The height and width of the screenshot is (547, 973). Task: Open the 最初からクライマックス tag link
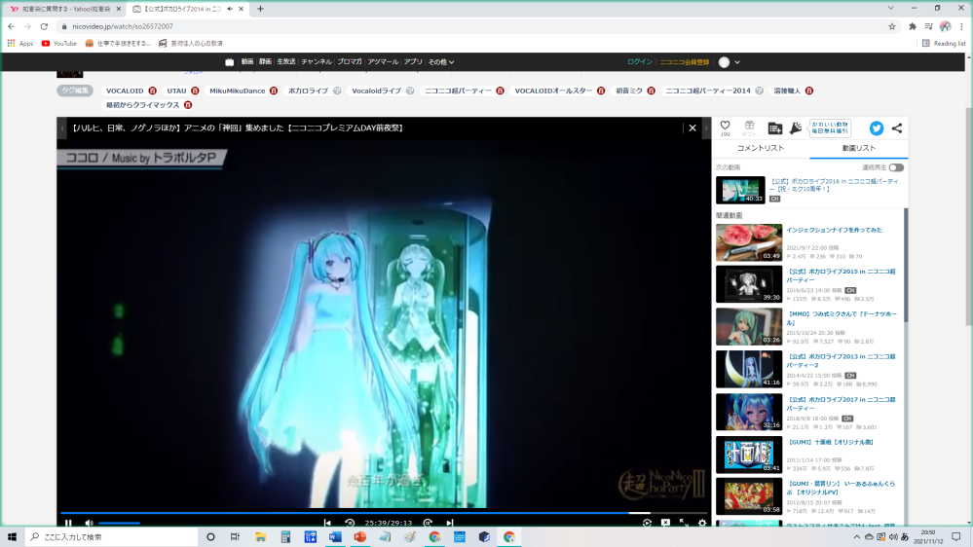coord(143,105)
